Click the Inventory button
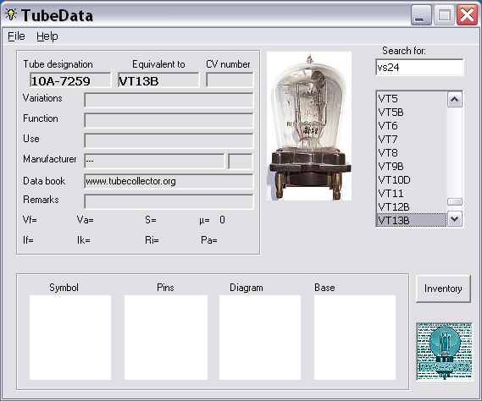Screen dimensions: 482x401 click(443, 288)
